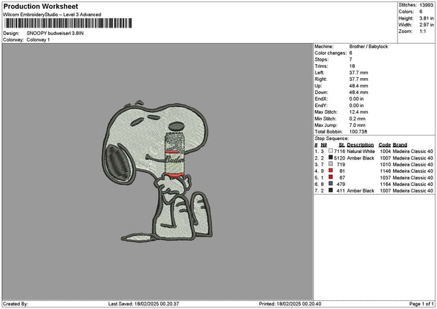Viewport: 437px width, 309px height.
Task: Click the N# column header
Action: coord(323,145)
